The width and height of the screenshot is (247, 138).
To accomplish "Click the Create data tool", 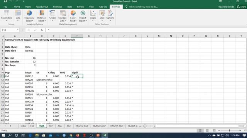I will point(52,16).
